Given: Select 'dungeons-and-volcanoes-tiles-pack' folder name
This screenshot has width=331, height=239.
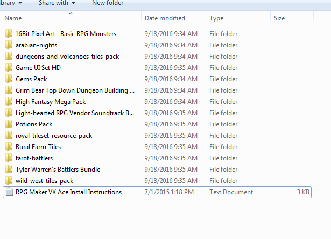Looking at the screenshot, I should tap(67, 57).
